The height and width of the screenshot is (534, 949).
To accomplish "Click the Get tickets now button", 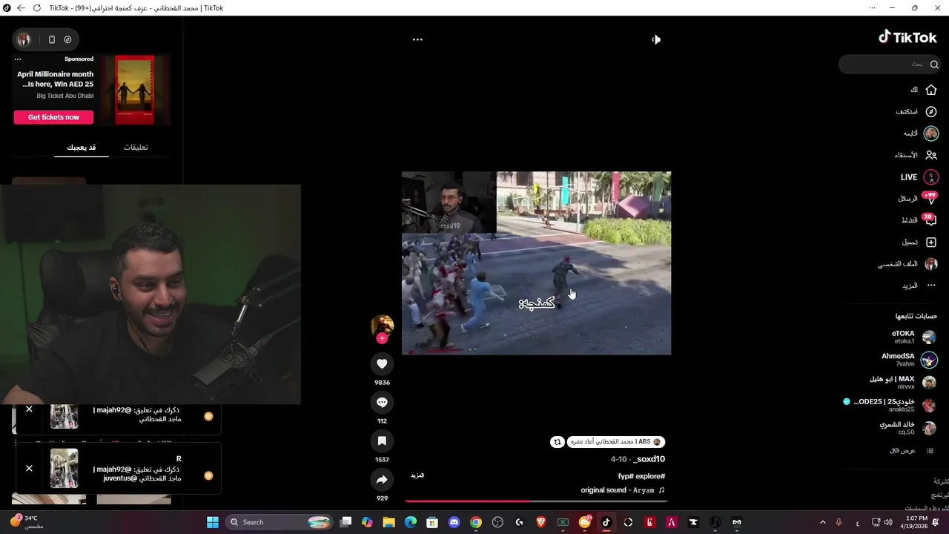I will 53,117.
